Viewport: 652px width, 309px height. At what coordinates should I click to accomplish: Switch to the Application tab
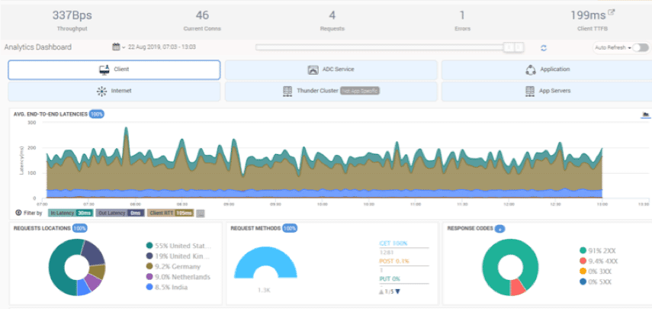point(546,70)
